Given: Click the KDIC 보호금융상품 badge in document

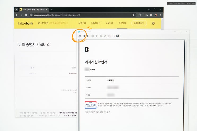Looking at the screenshot, I should click(90, 105).
